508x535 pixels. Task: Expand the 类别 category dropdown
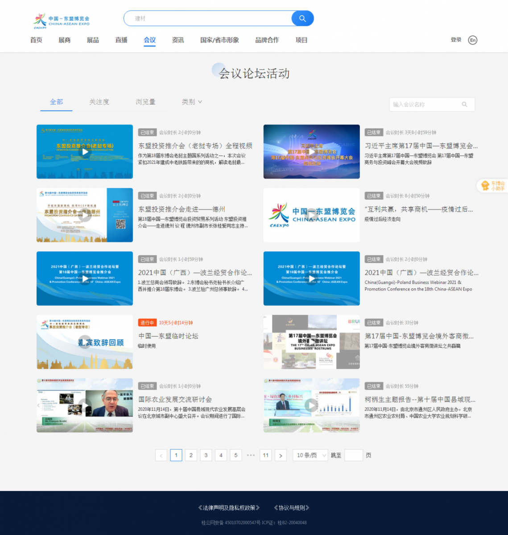pos(192,102)
